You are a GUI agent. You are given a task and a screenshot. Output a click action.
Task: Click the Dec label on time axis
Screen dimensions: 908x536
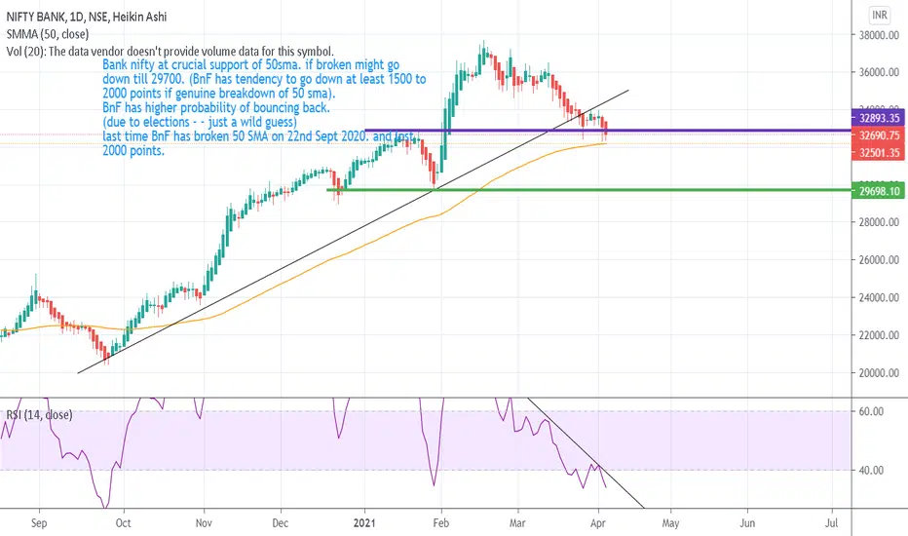pos(281,523)
